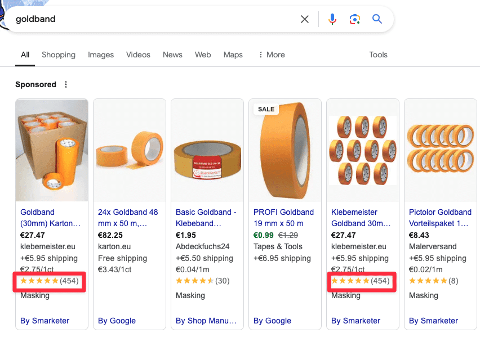Start voice search with microphone icon
Screen dimensions: 480x342
(332, 19)
